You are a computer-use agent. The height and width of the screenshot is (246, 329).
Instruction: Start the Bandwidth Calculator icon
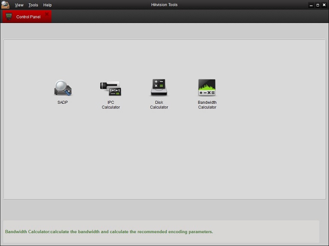click(x=207, y=88)
